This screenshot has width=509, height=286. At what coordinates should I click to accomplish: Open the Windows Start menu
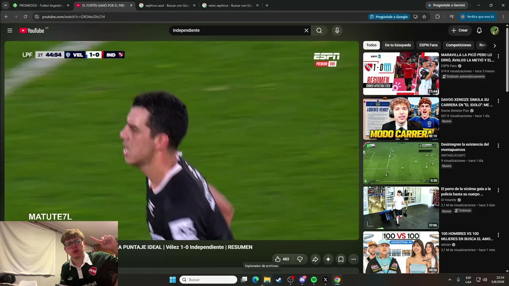tap(173, 280)
